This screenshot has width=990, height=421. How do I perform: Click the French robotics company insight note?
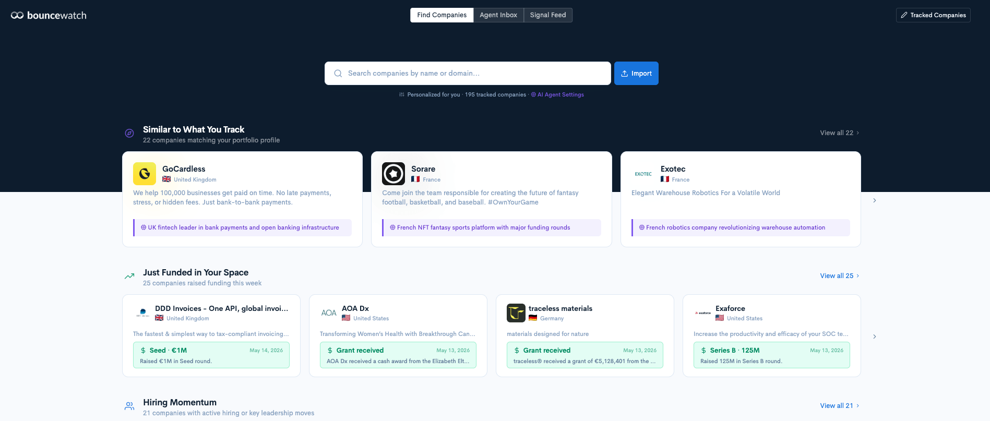(x=741, y=227)
